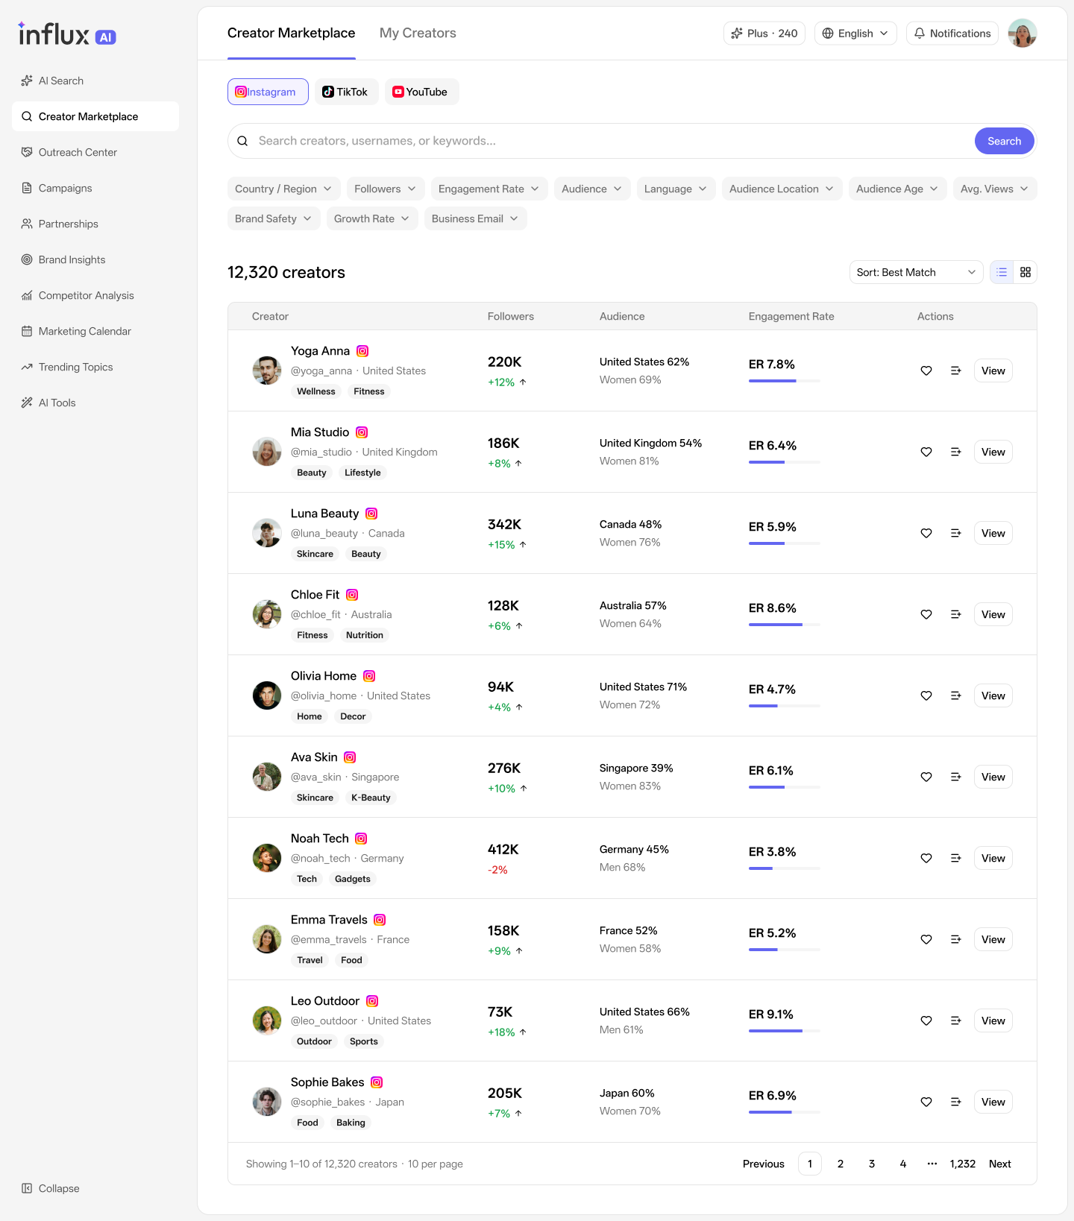Go to page 2

coord(841,1164)
